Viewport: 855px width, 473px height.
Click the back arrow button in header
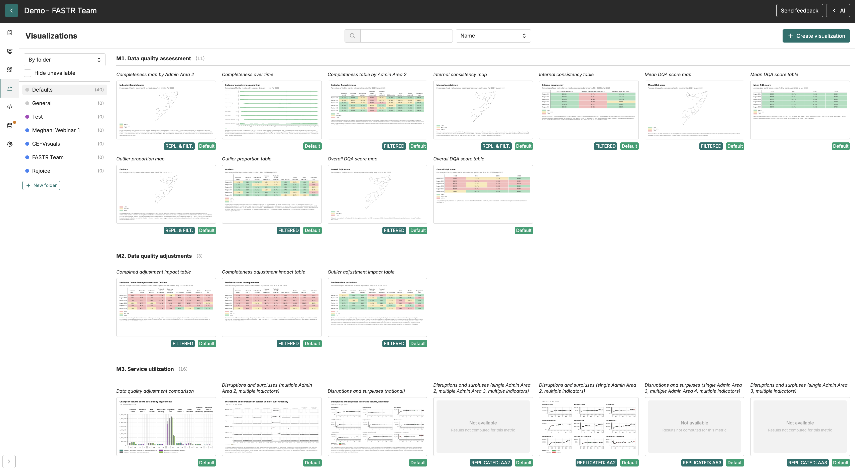(x=12, y=11)
